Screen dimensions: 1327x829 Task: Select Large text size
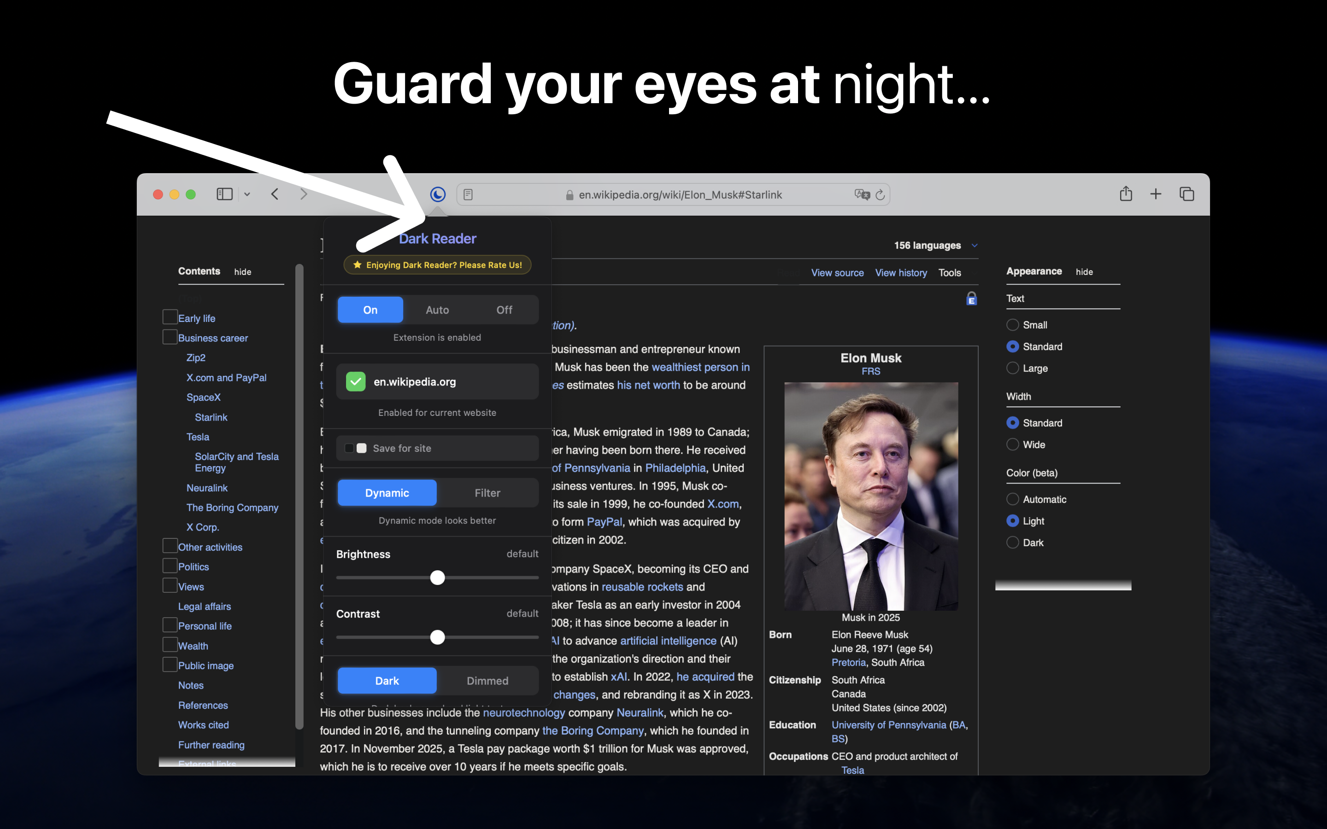pyautogui.click(x=1012, y=368)
